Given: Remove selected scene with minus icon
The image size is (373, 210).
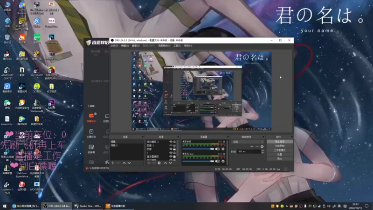Looking at the screenshot, I should (118, 163).
